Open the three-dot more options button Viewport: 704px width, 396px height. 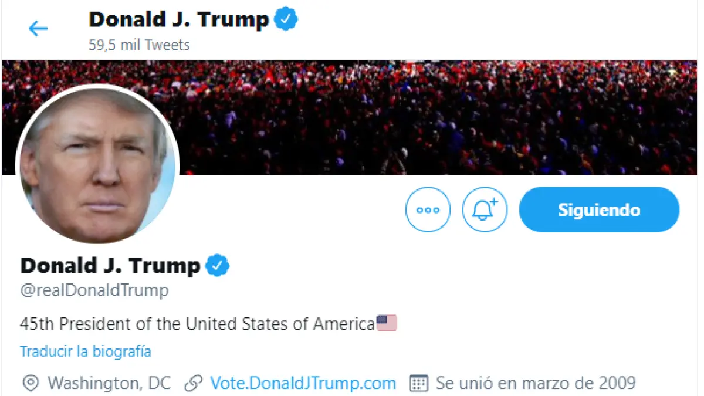[x=428, y=209]
